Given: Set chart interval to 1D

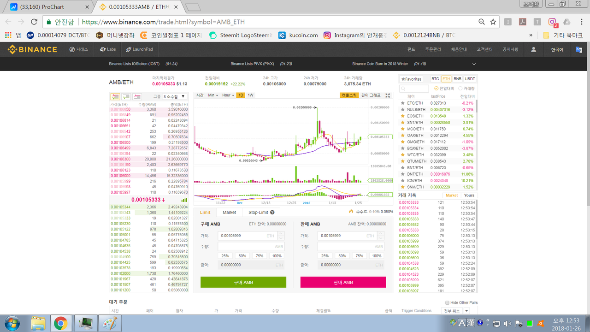Looking at the screenshot, I should [x=241, y=95].
